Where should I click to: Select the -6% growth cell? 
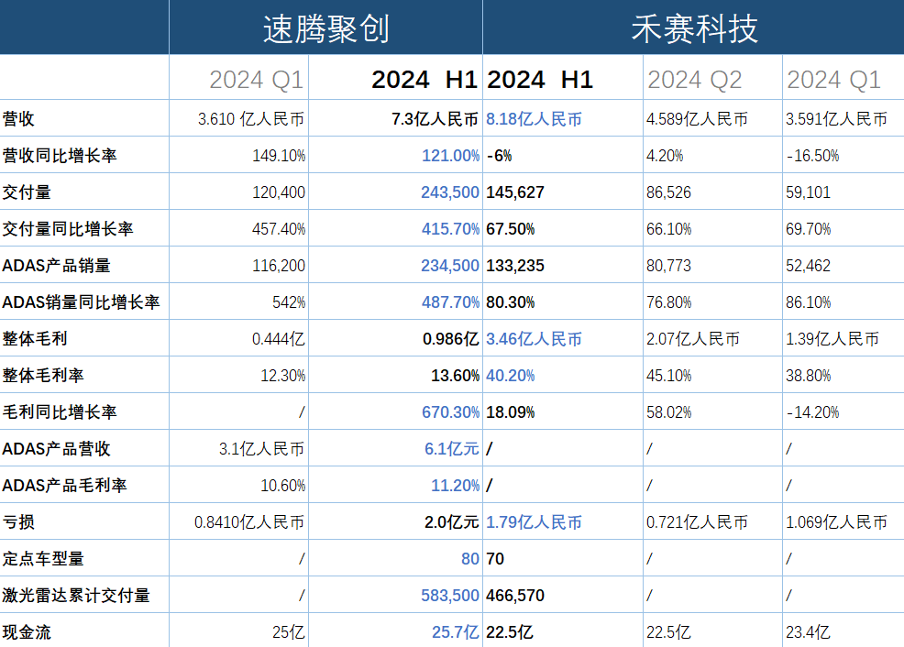(x=563, y=155)
